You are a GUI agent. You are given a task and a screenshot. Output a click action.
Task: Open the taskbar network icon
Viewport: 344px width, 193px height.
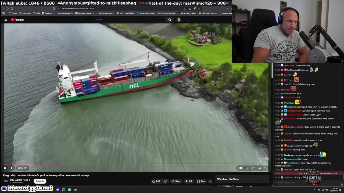coord(323,190)
